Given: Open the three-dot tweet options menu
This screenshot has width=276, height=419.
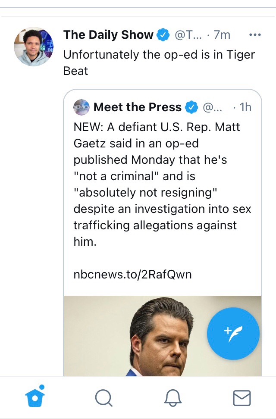Looking at the screenshot, I should point(255,35).
